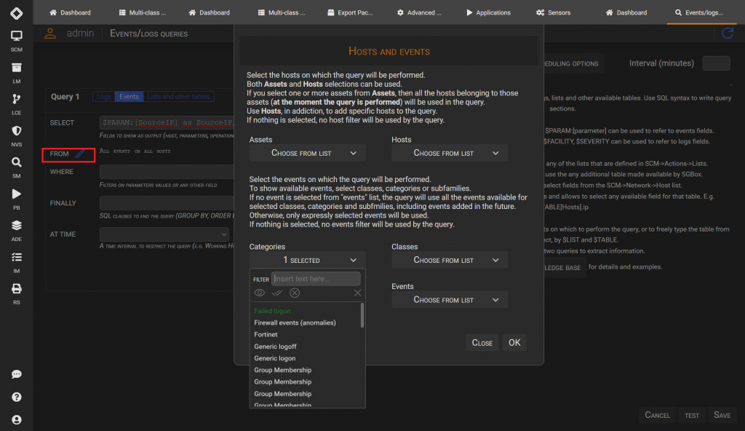Screen dimensions: 745x431
Task: Click Close in Hosts and events dialog
Action: pos(482,342)
